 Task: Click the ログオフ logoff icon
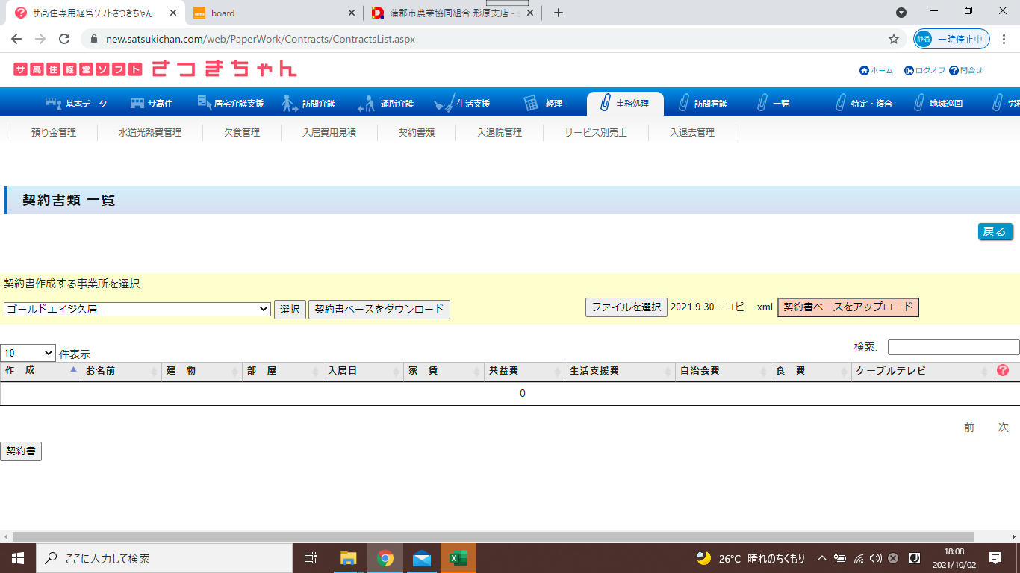click(x=909, y=70)
